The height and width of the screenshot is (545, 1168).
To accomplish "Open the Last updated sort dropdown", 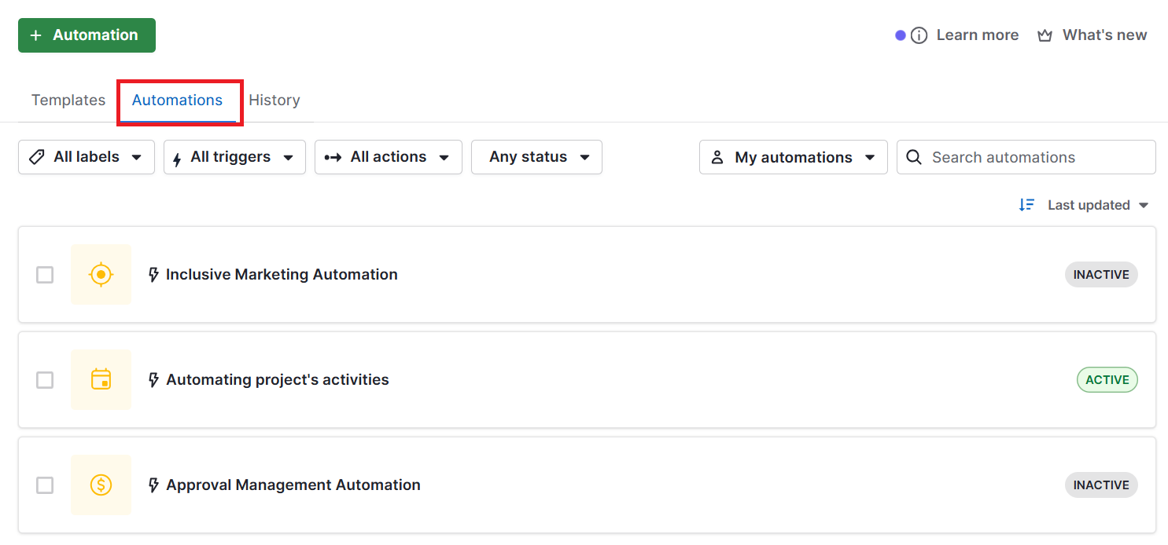I will pyautogui.click(x=1098, y=205).
